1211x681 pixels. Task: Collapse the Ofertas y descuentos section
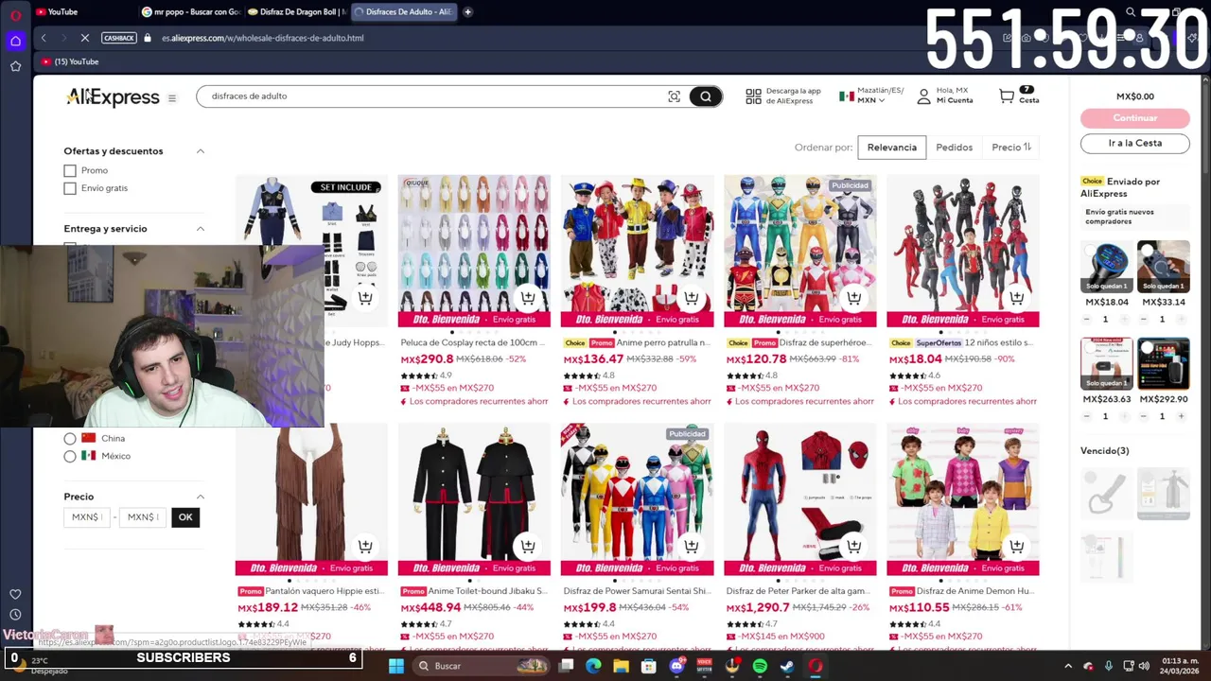point(201,151)
